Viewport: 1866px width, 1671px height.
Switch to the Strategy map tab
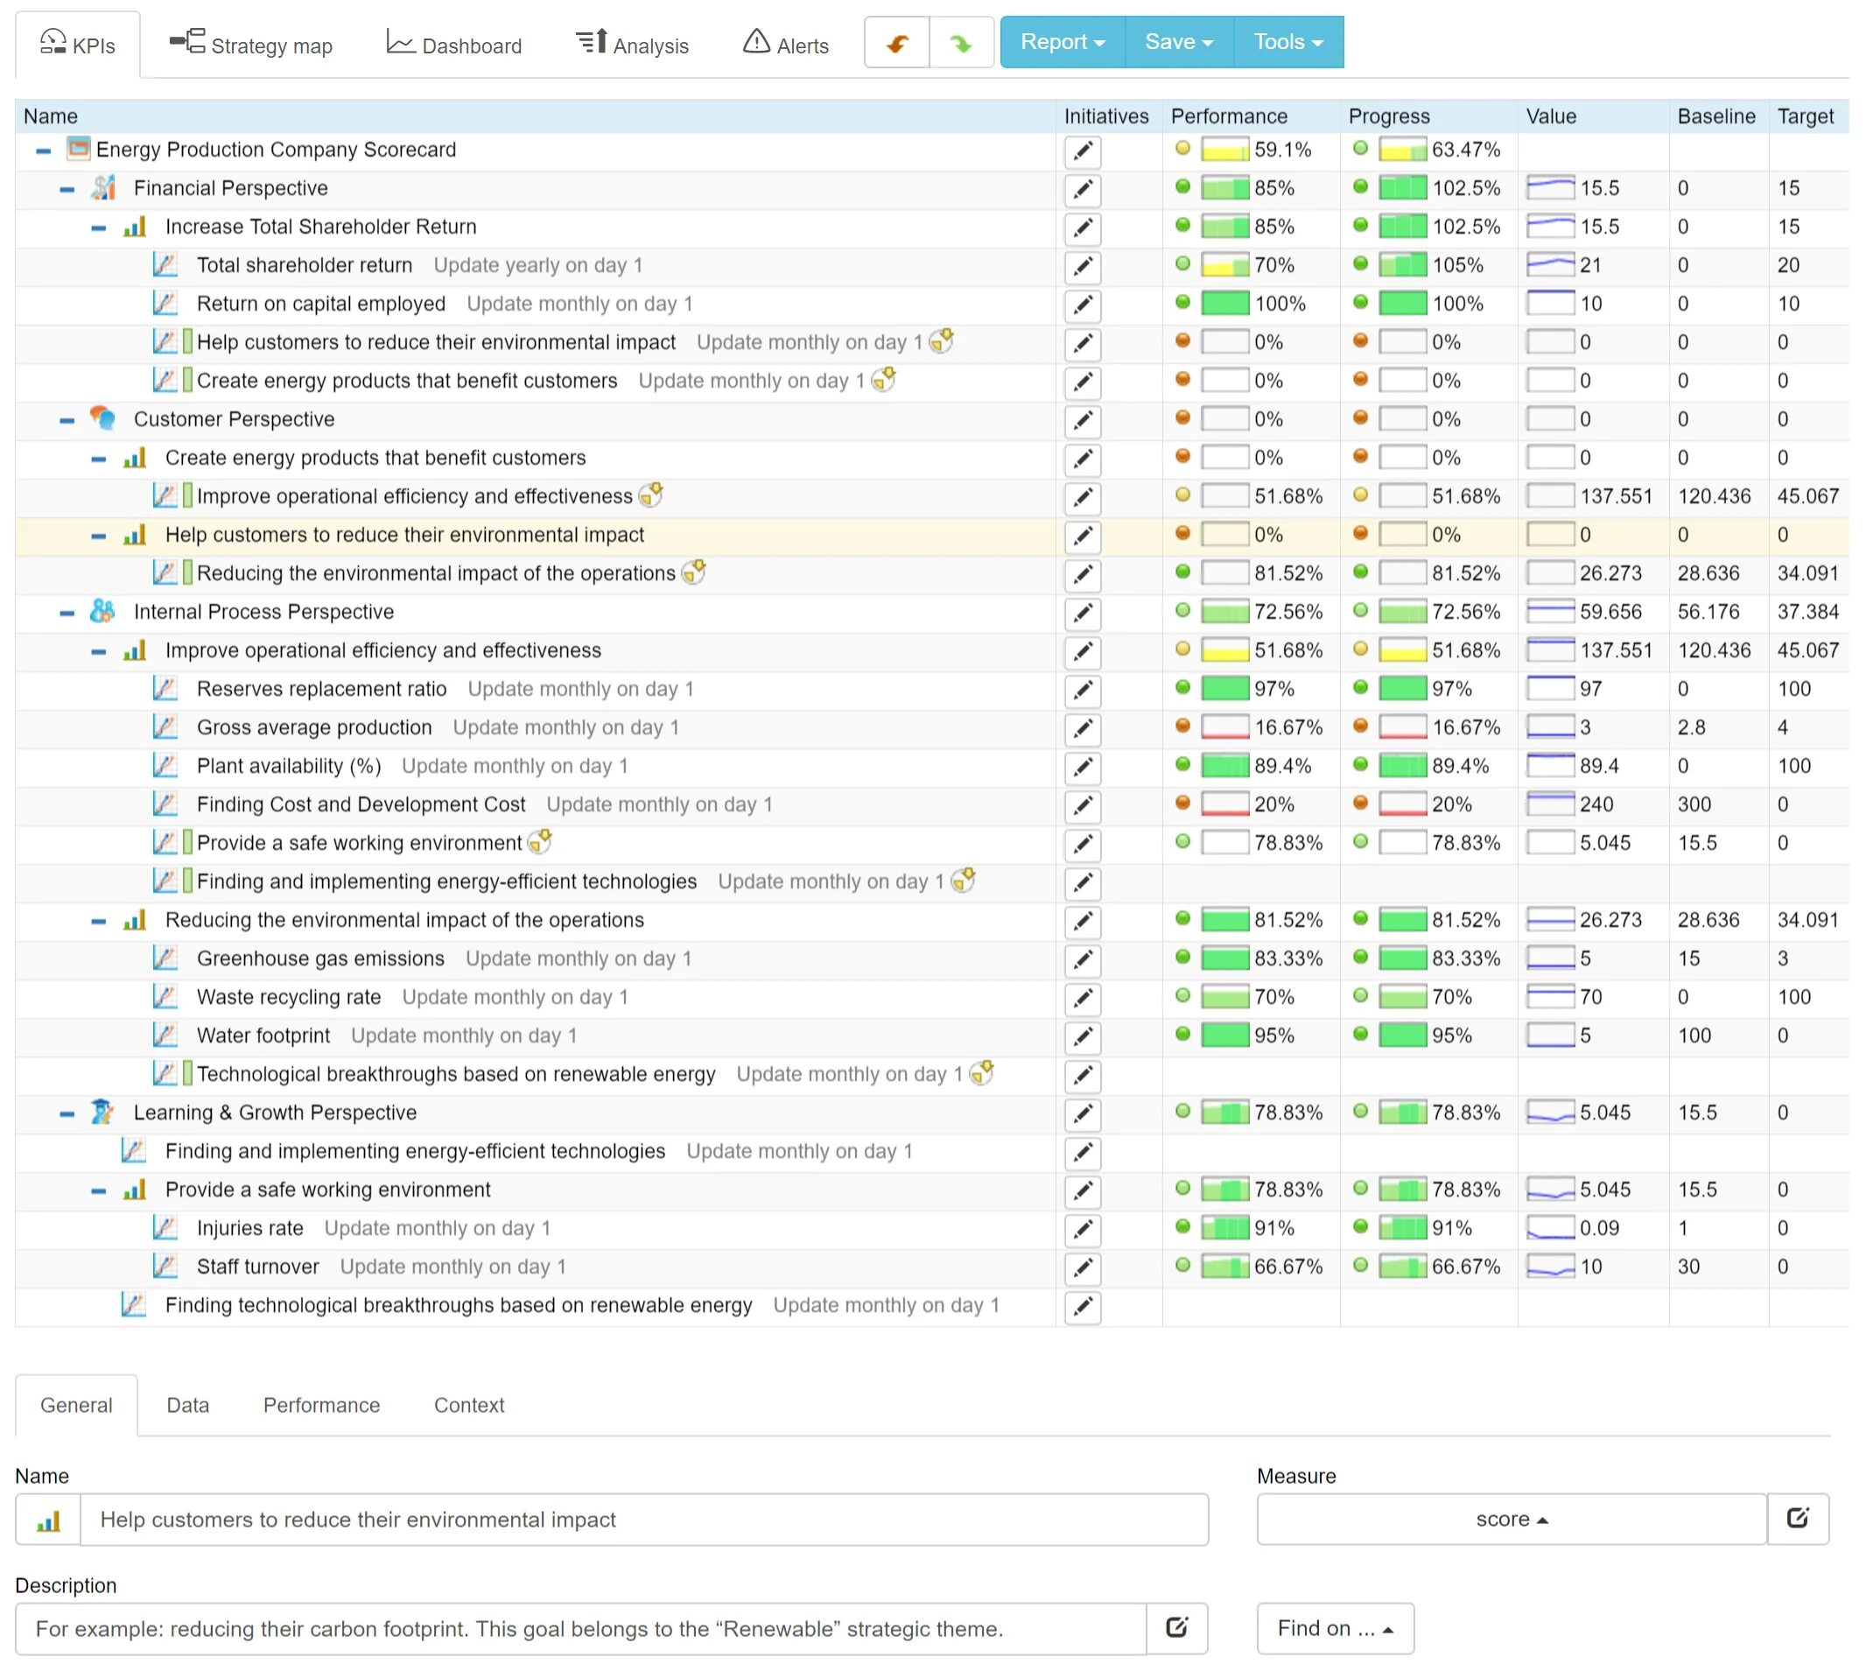(x=250, y=44)
